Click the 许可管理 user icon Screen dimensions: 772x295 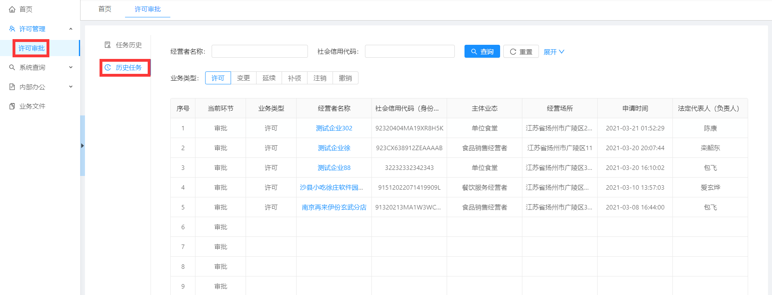coord(12,29)
